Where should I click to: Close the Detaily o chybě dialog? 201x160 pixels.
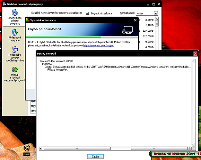[x=195, y=53]
